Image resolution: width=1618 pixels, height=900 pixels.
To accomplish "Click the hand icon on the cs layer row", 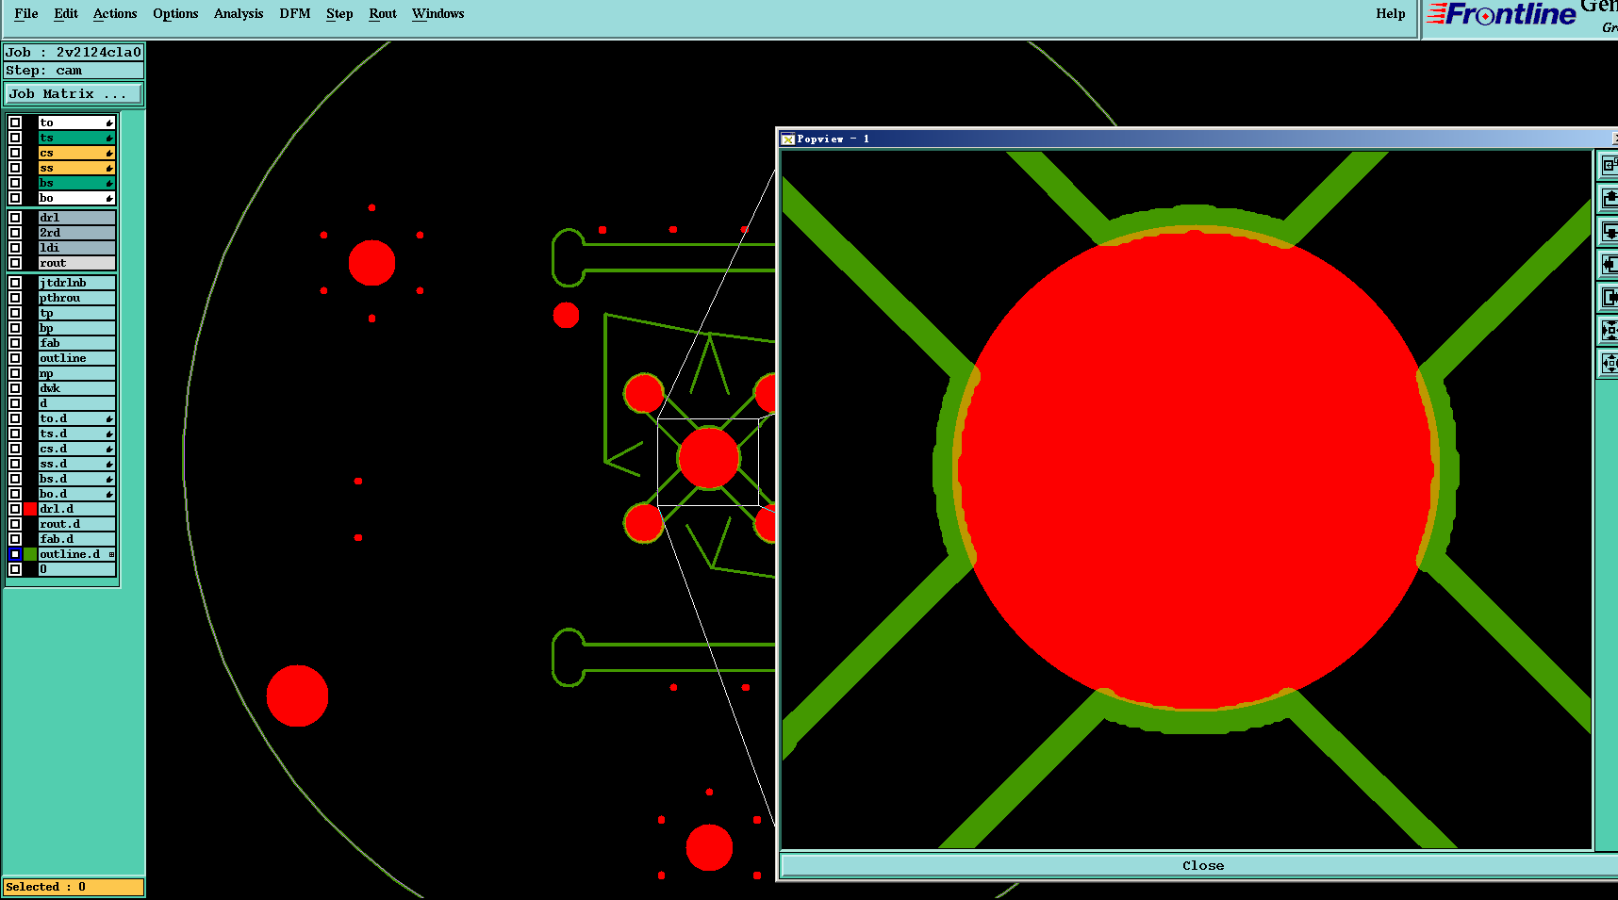I will (109, 154).
